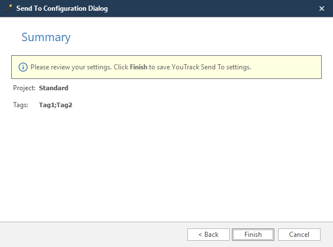333x247 pixels.
Task: Click the magic wand icon in title bar
Action: pyautogui.click(x=9, y=8)
